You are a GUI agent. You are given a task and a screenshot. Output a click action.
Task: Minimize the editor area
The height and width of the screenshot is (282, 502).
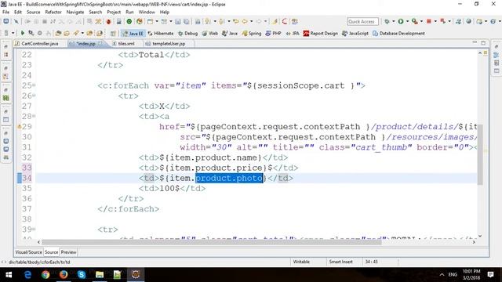pyautogui.click(x=475, y=42)
